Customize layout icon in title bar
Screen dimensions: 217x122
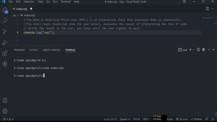click(x=184, y=2)
